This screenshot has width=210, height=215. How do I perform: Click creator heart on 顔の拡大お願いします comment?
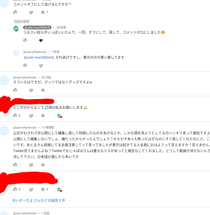(x=60, y=116)
